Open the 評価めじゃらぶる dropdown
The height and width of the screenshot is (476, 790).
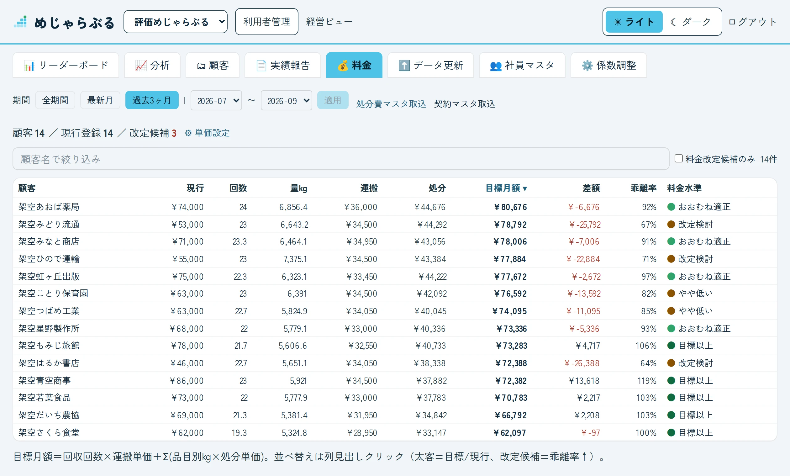point(175,22)
